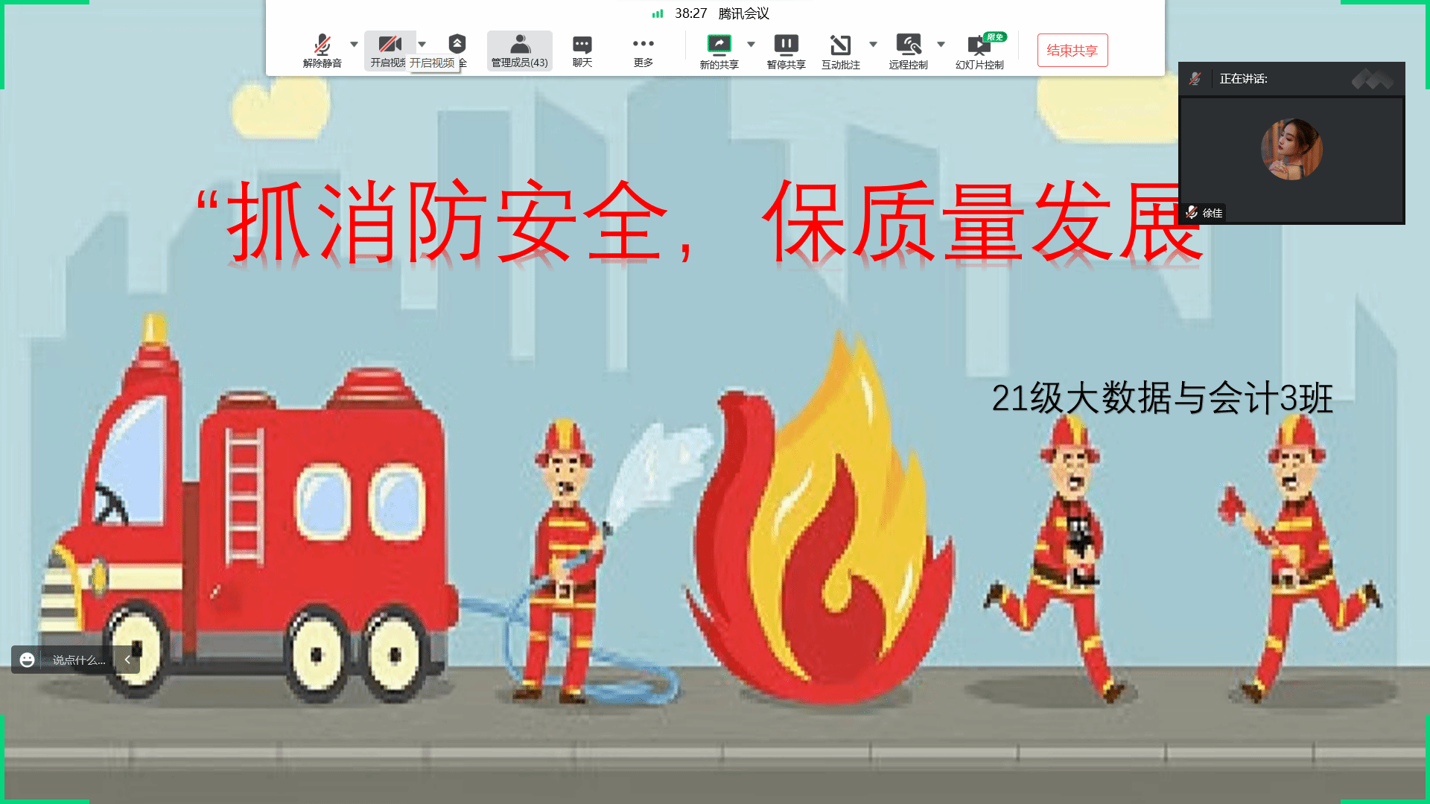
Task: Expand 新的共享 dropdown arrow
Action: [751, 44]
